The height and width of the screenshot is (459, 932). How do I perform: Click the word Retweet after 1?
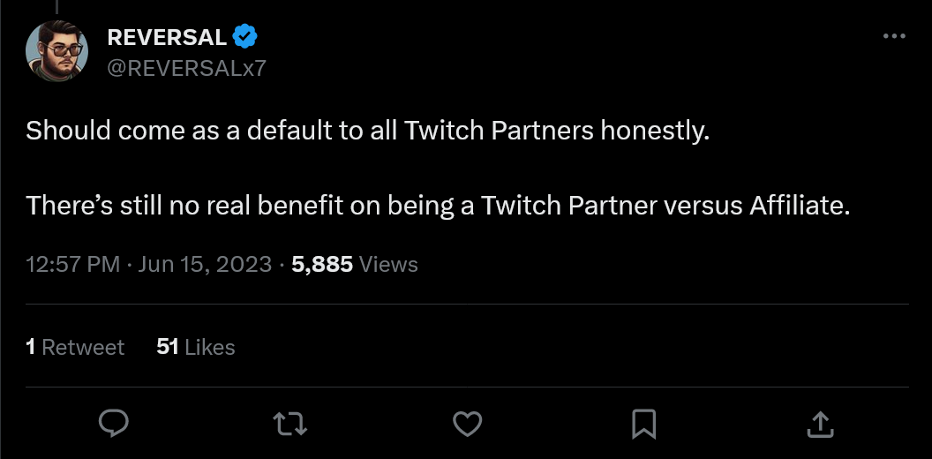pyautogui.click(x=83, y=347)
